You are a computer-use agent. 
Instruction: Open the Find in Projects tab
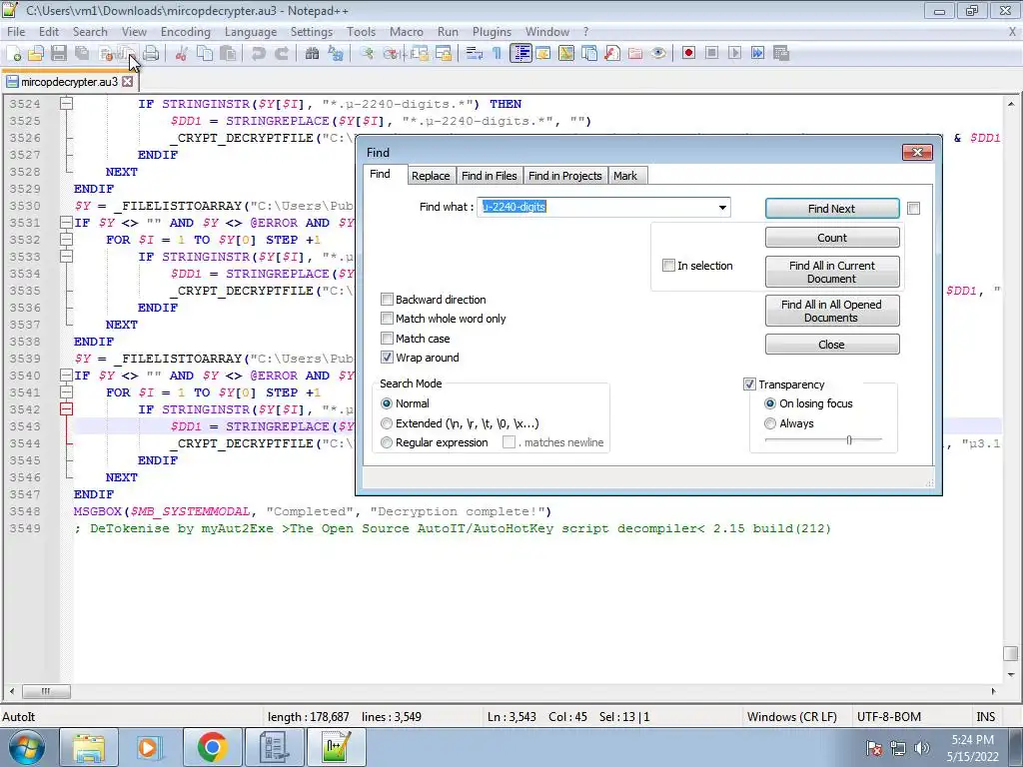tap(565, 176)
